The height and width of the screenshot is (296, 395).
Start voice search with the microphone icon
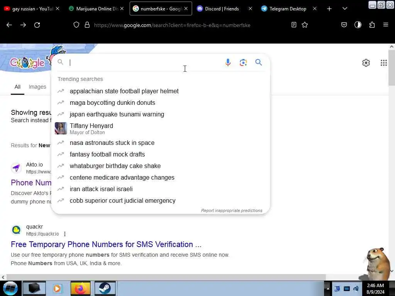pyautogui.click(x=228, y=62)
